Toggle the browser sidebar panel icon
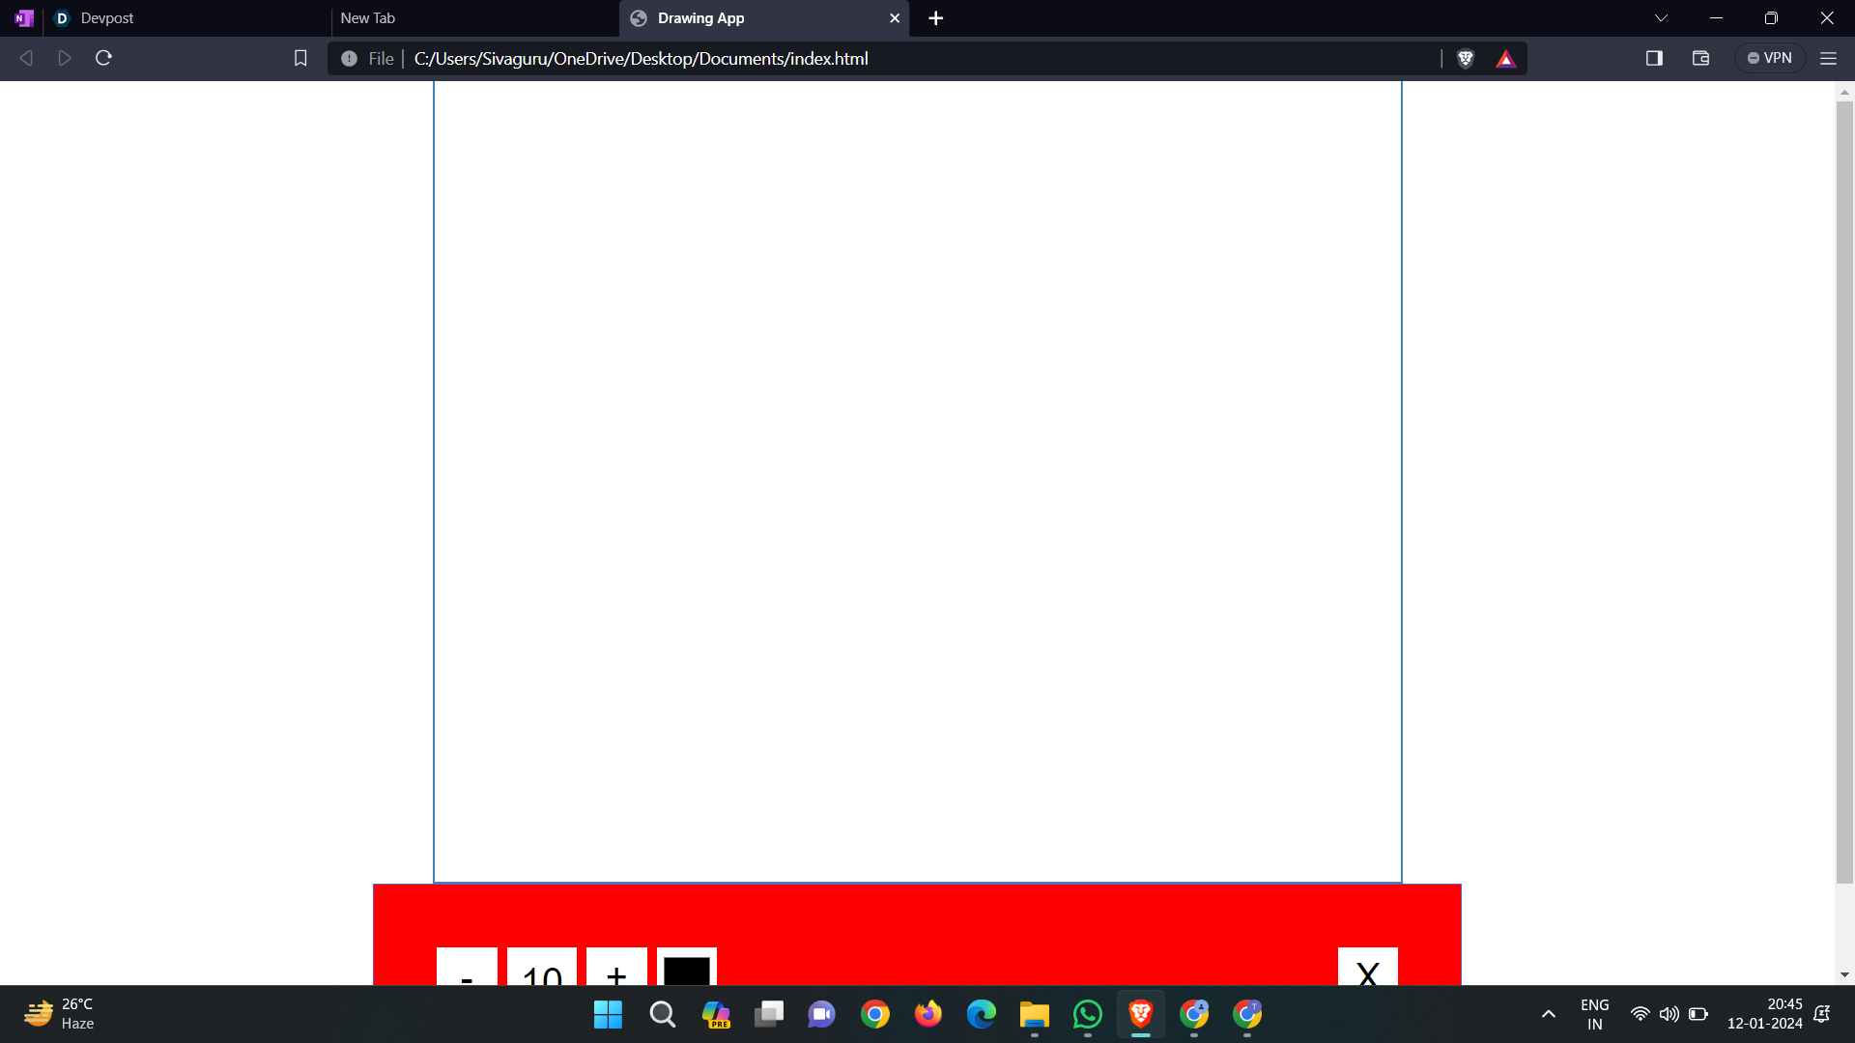This screenshot has height=1043, width=1855. [1654, 59]
